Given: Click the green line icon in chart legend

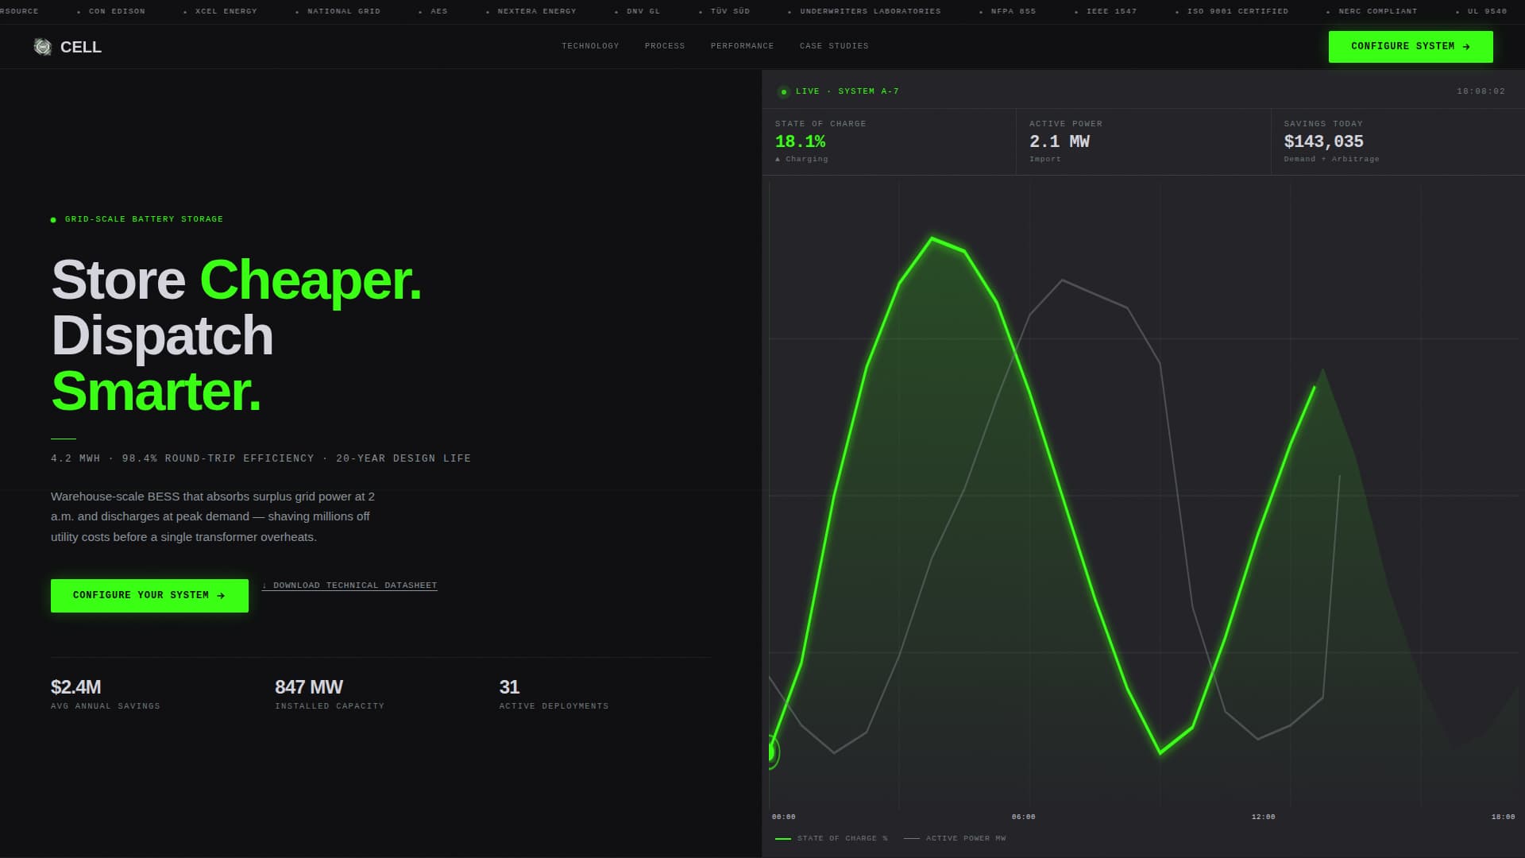Looking at the screenshot, I should [x=784, y=838].
